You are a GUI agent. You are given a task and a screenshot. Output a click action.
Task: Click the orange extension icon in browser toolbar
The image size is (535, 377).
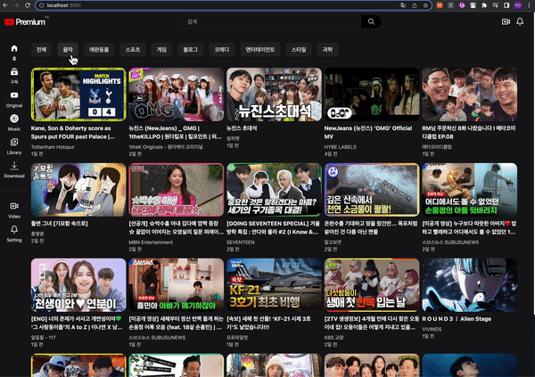[440, 5]
